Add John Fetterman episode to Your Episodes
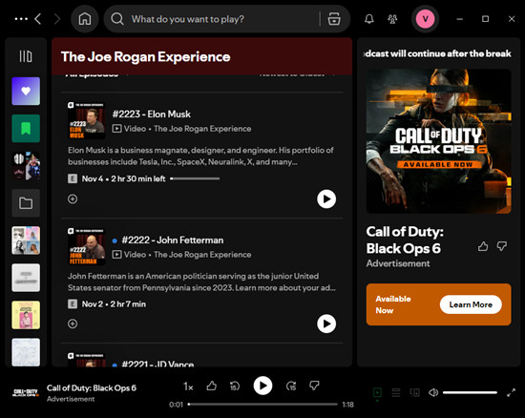 73,324
